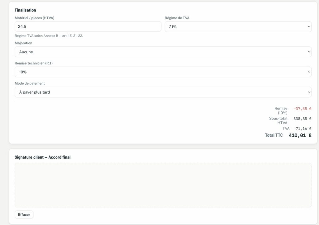
Task: Open the Régime de TVA dropdown
Action: point(238,27)
